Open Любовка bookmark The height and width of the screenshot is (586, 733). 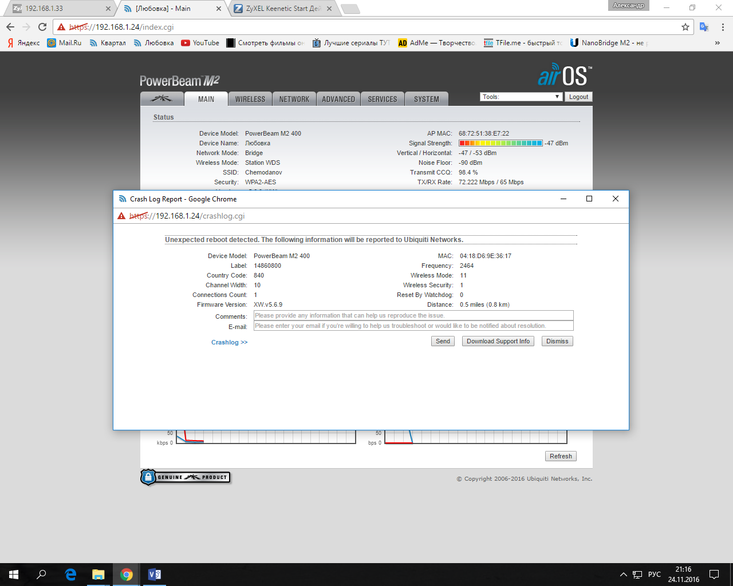point(153,43)
